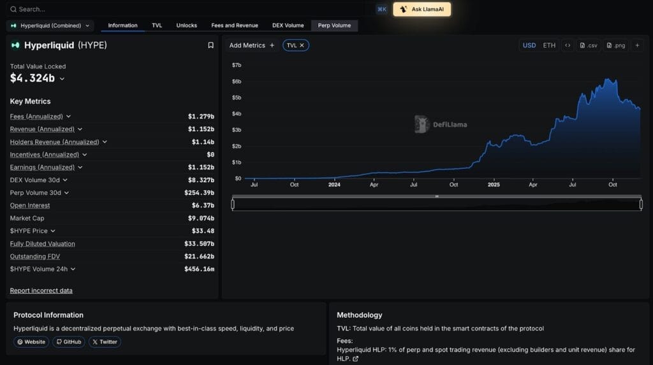The height and width of the screenshot is (365, 653).
Task: Expand the $HYPE Volume 24h row
Action: tap(73, 269)
